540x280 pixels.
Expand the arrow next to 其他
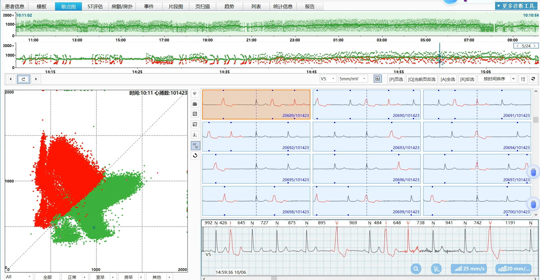click(x=169, y=277)
